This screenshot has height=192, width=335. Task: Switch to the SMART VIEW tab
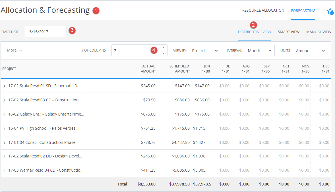pos(289,32)
